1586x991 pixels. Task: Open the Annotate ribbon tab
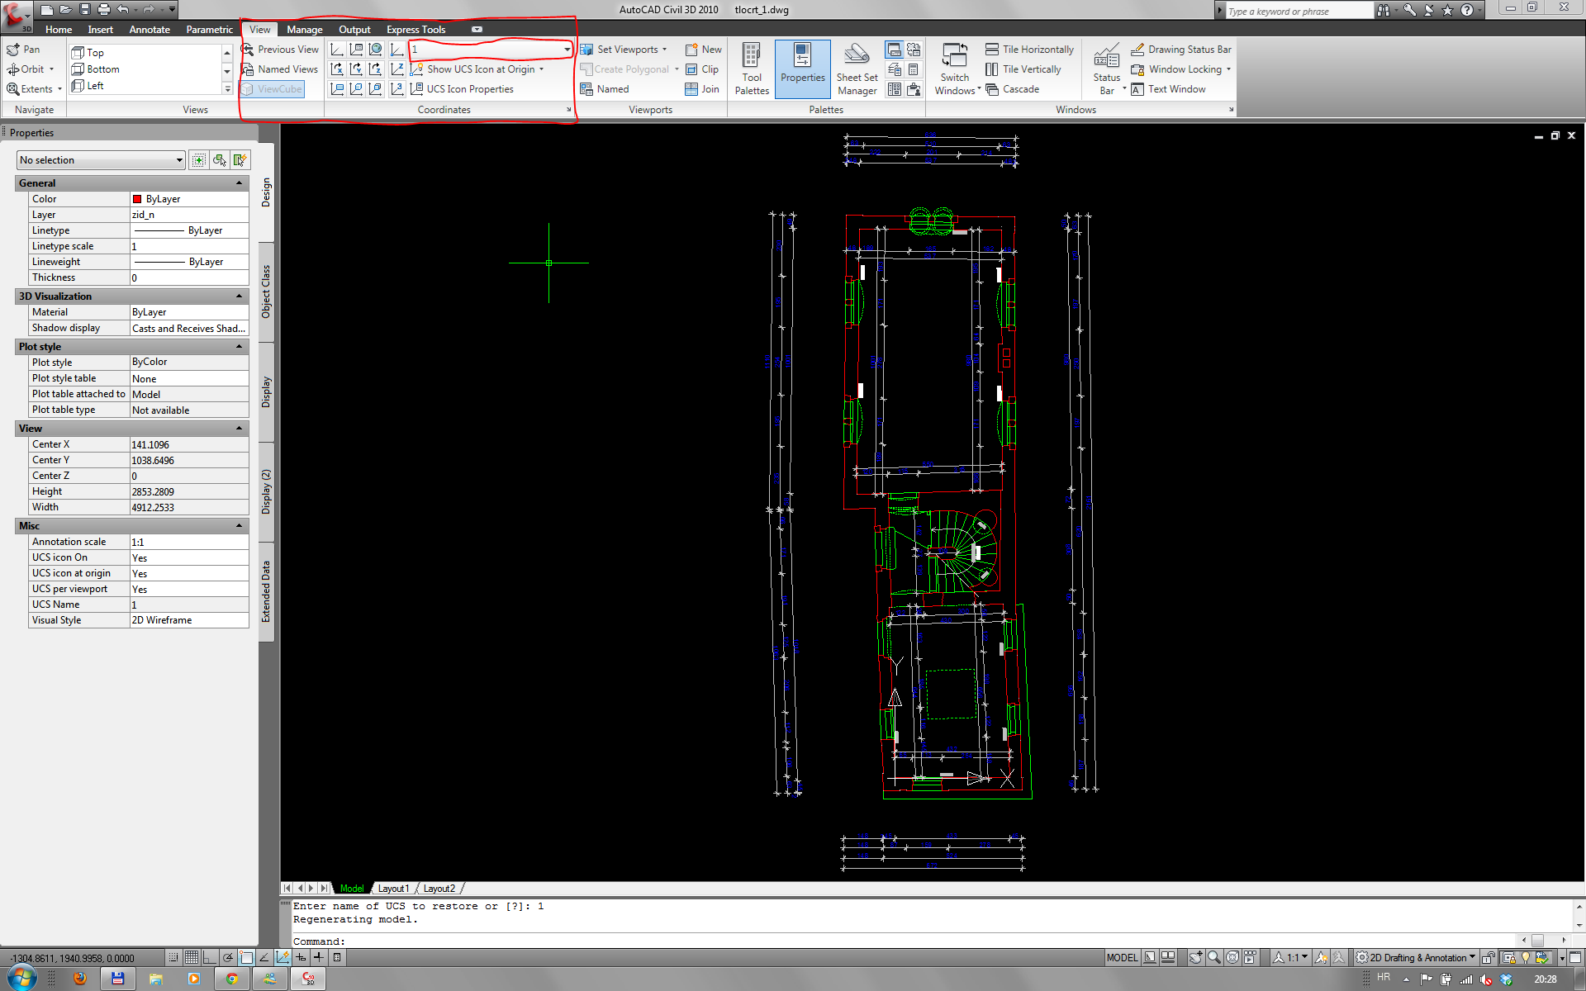150,30
